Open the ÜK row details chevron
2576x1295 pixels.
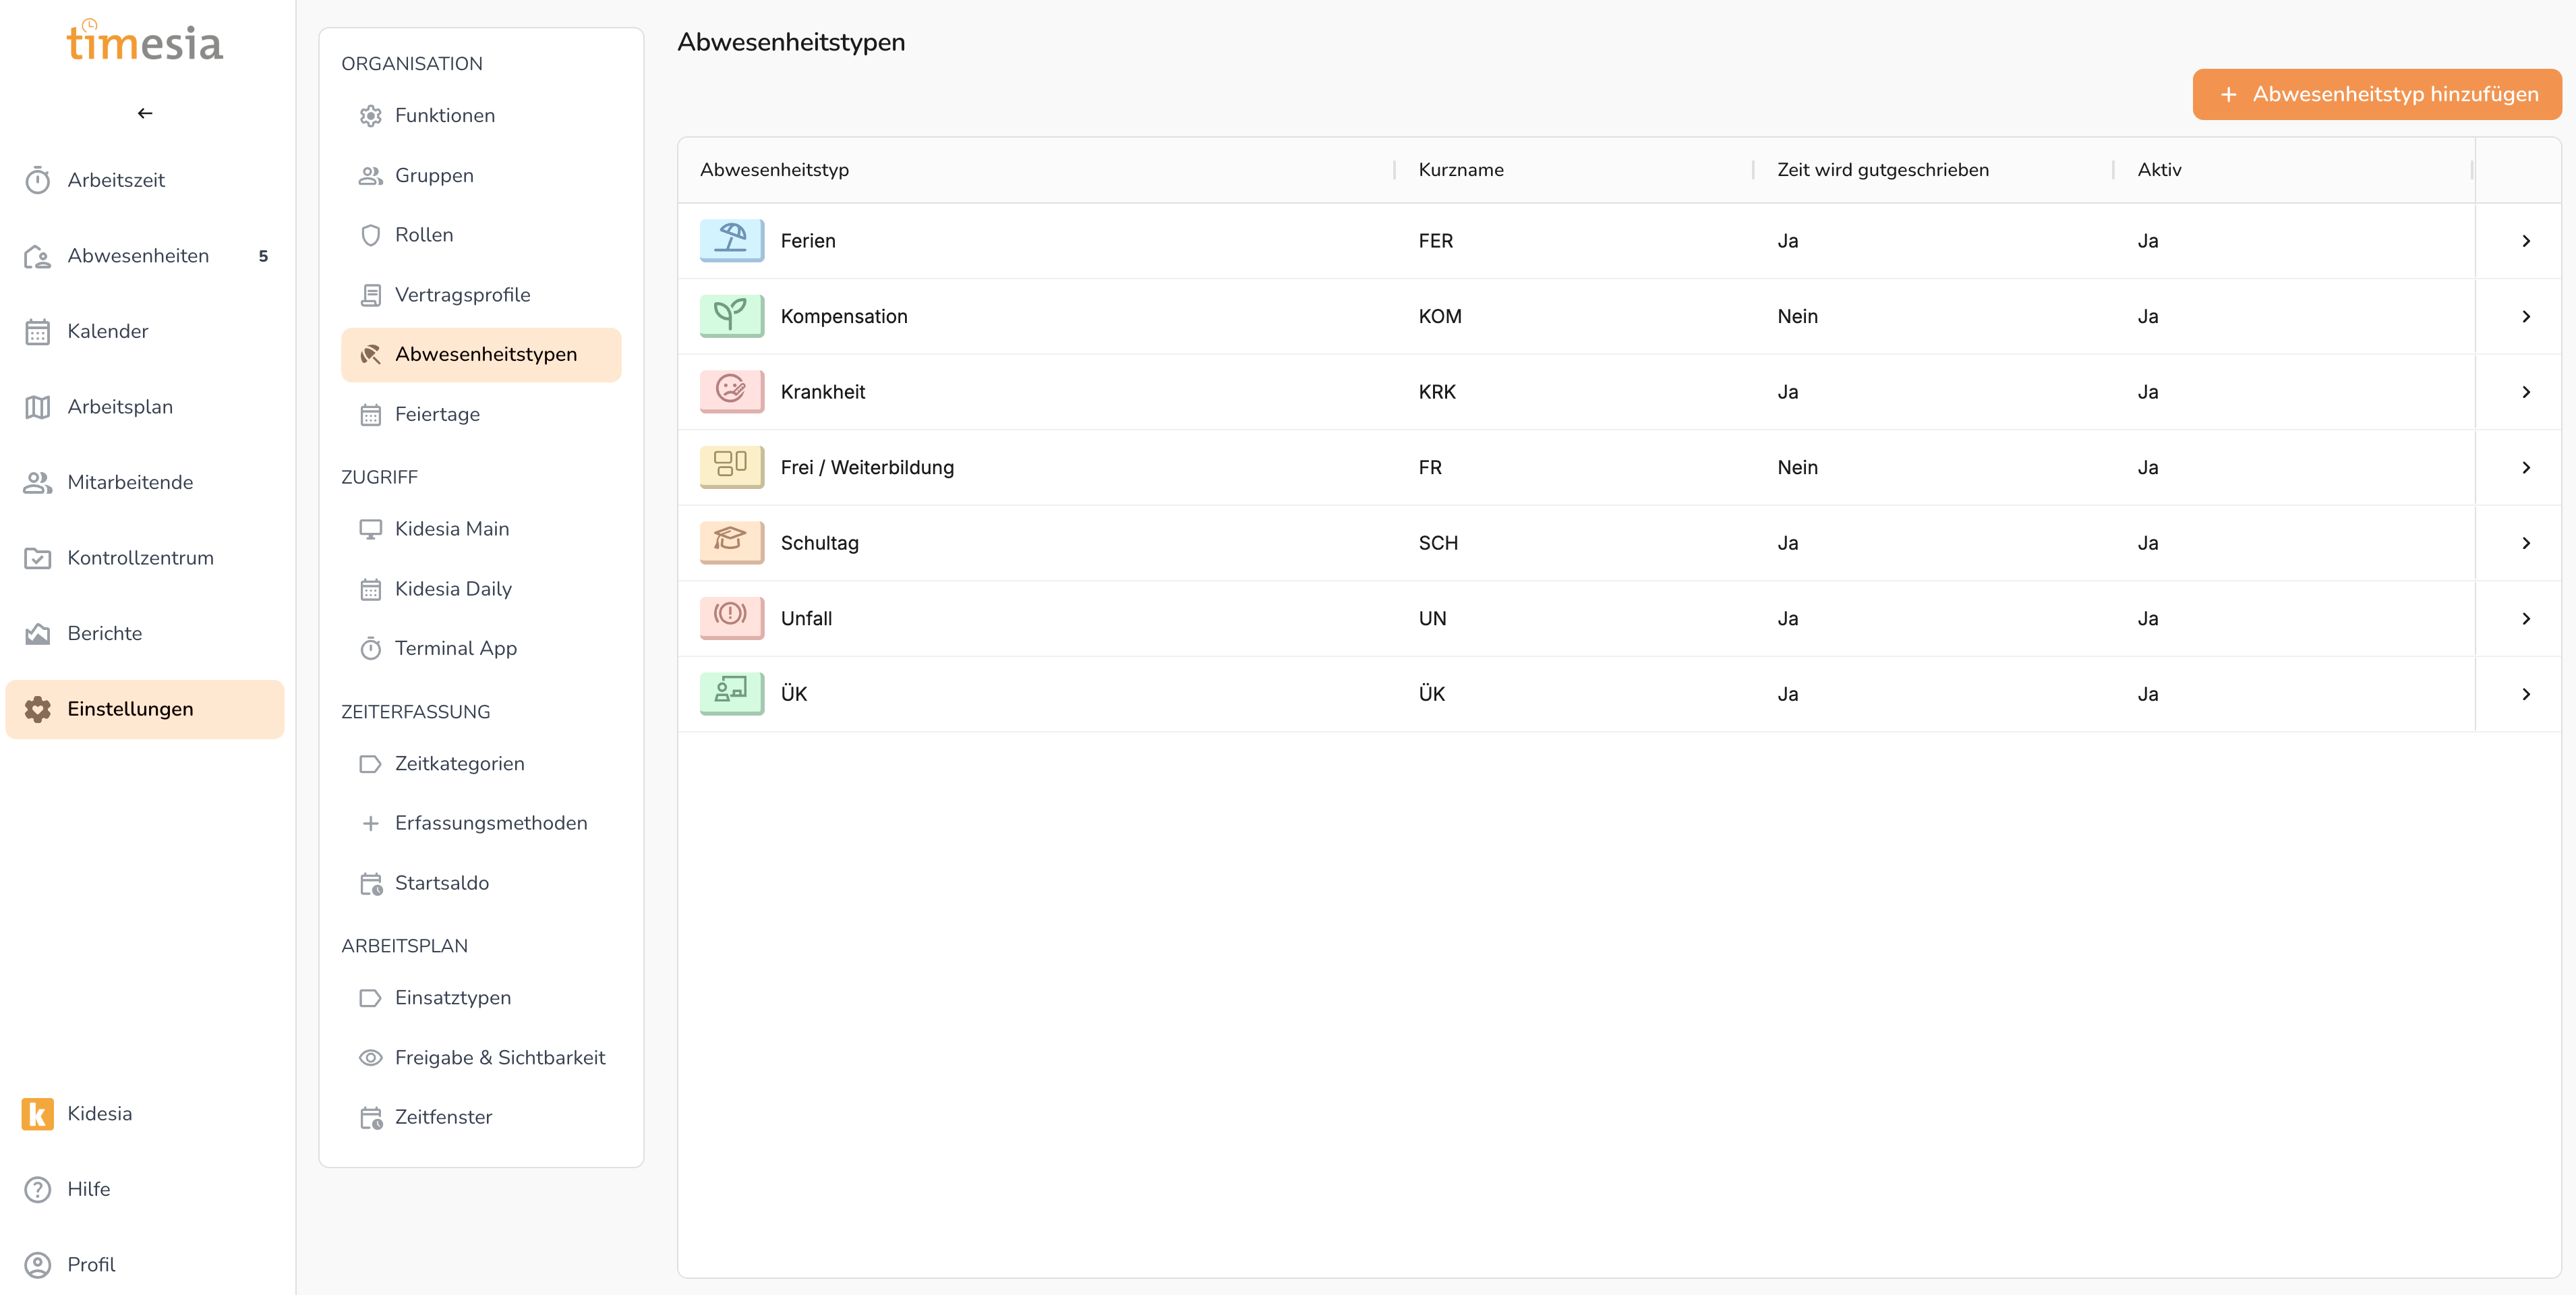point(2525,694)
